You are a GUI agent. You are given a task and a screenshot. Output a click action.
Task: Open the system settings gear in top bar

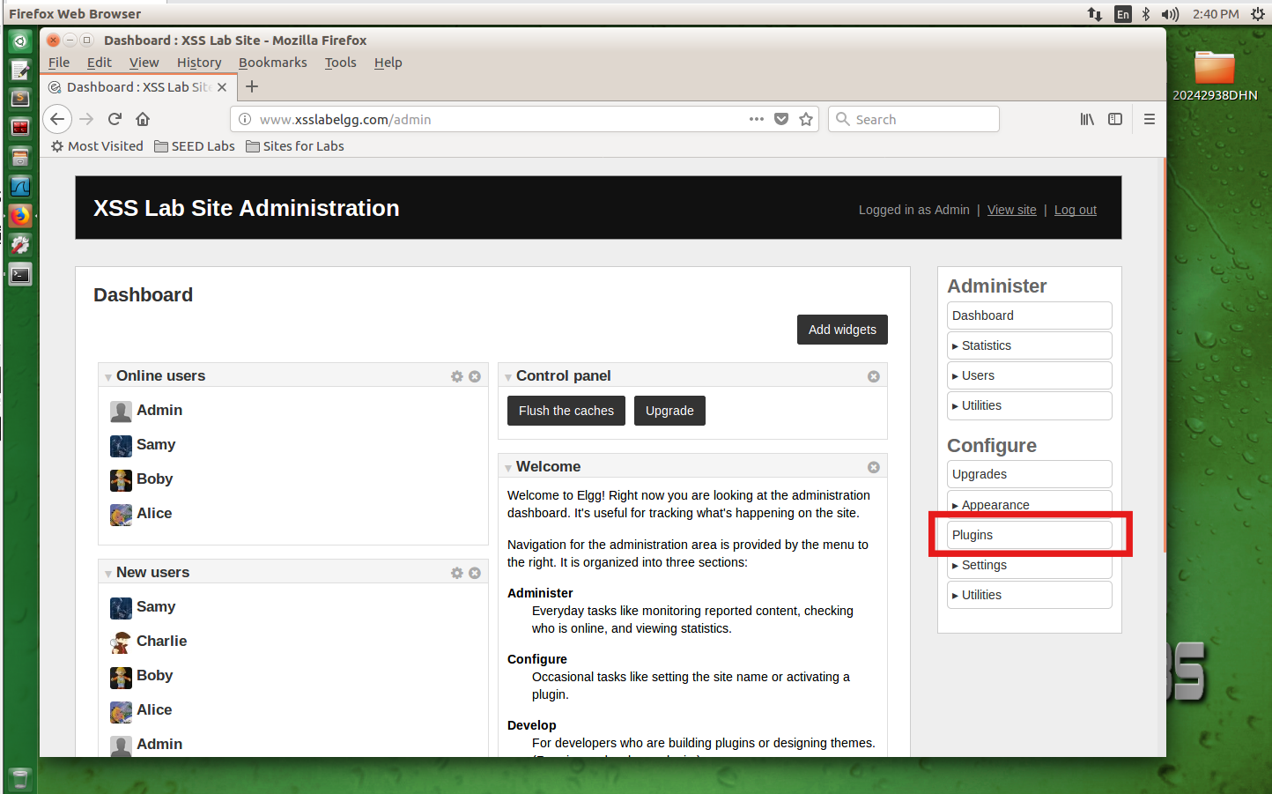(x=1258, y=14)
